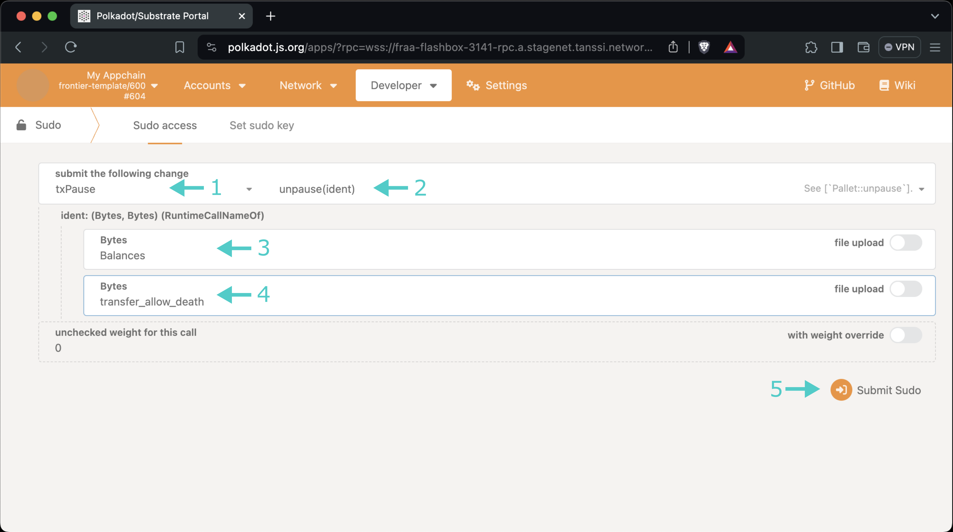Click the tab's Polkadot favicon
The height and width of the screenshot is (532, 953).
84,16
